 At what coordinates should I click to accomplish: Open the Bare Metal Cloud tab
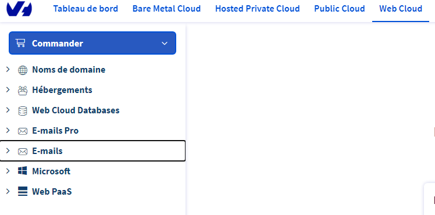pos(167,9)
